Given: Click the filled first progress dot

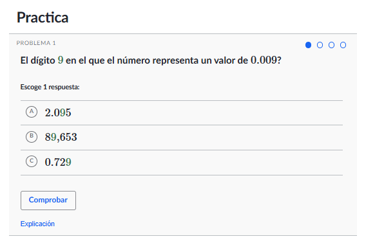Looking at the screenshot, I should click(308, 45).
